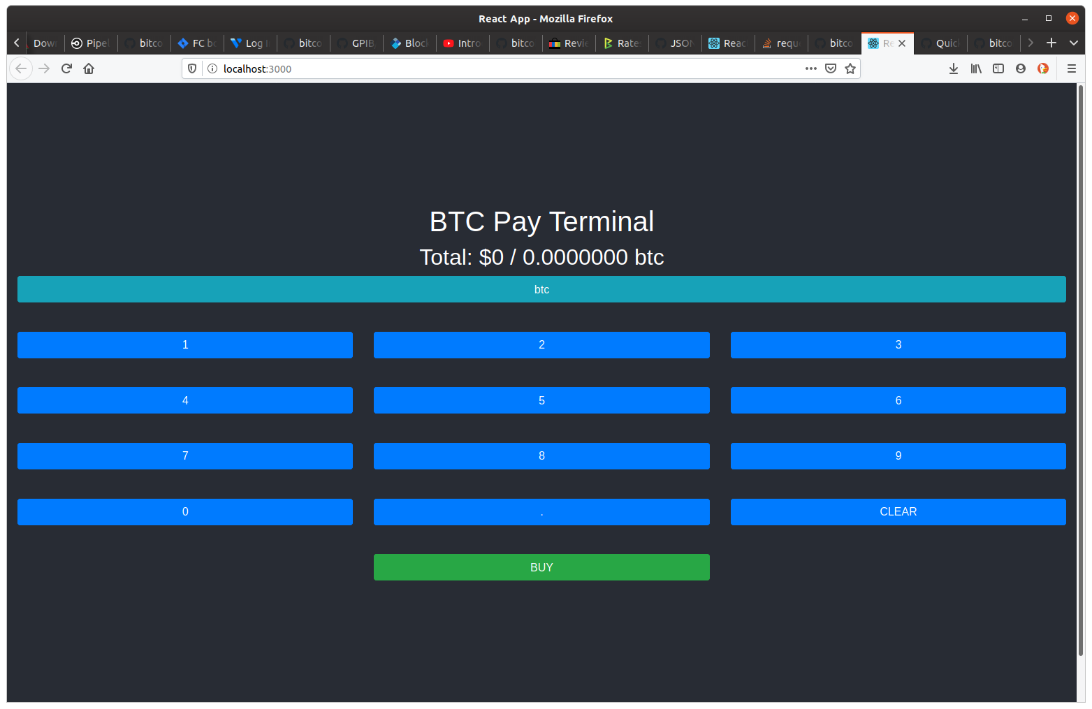
Task: Open the Library bookshelf icon
Action: pyautogui.click(x=976, y=68)
